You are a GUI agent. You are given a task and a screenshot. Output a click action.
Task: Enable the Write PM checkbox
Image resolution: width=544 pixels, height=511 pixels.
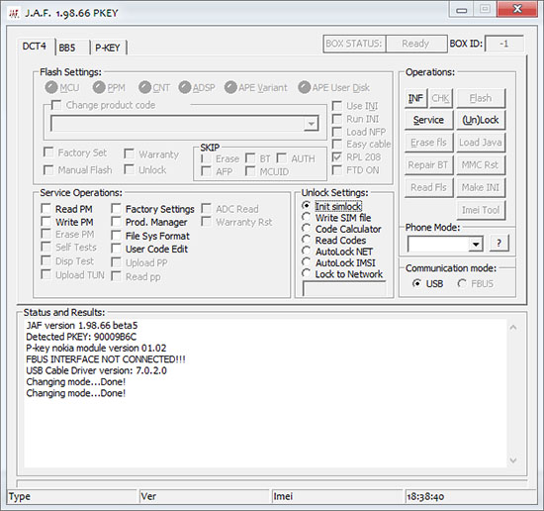point(46,222)
